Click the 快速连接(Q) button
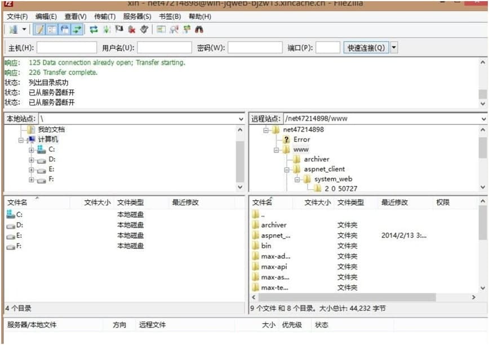 (366, 48)
